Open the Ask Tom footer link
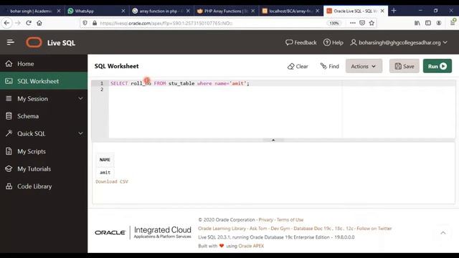 coord(258,229)
